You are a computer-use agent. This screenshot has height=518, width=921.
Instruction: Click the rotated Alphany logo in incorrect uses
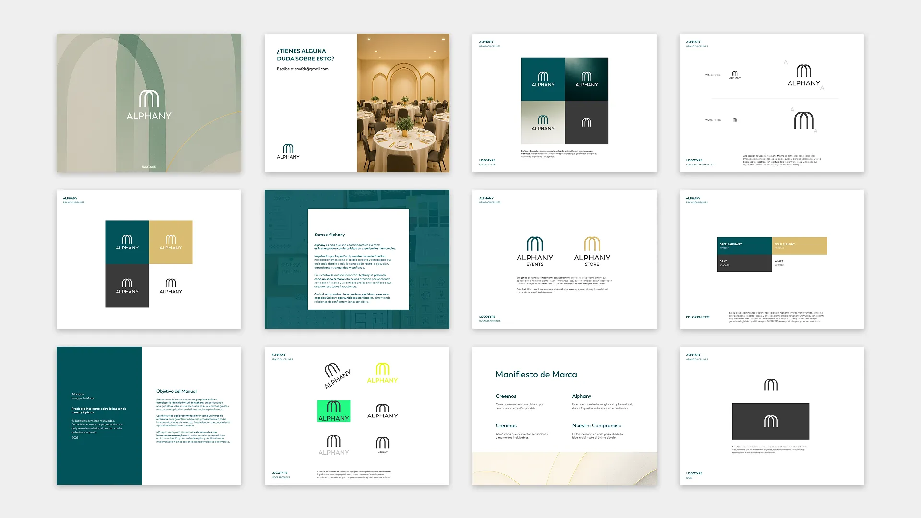click(337, 375)
